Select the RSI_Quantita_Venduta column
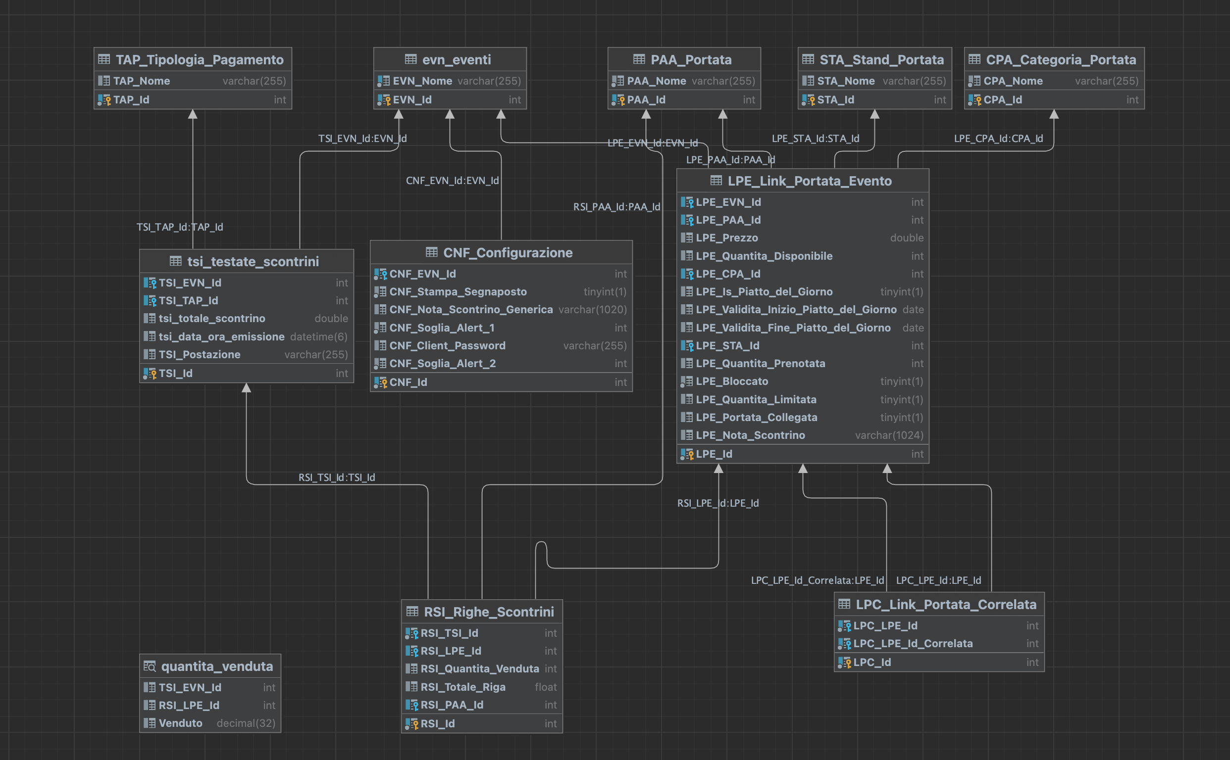 click(x=482, y=668)
